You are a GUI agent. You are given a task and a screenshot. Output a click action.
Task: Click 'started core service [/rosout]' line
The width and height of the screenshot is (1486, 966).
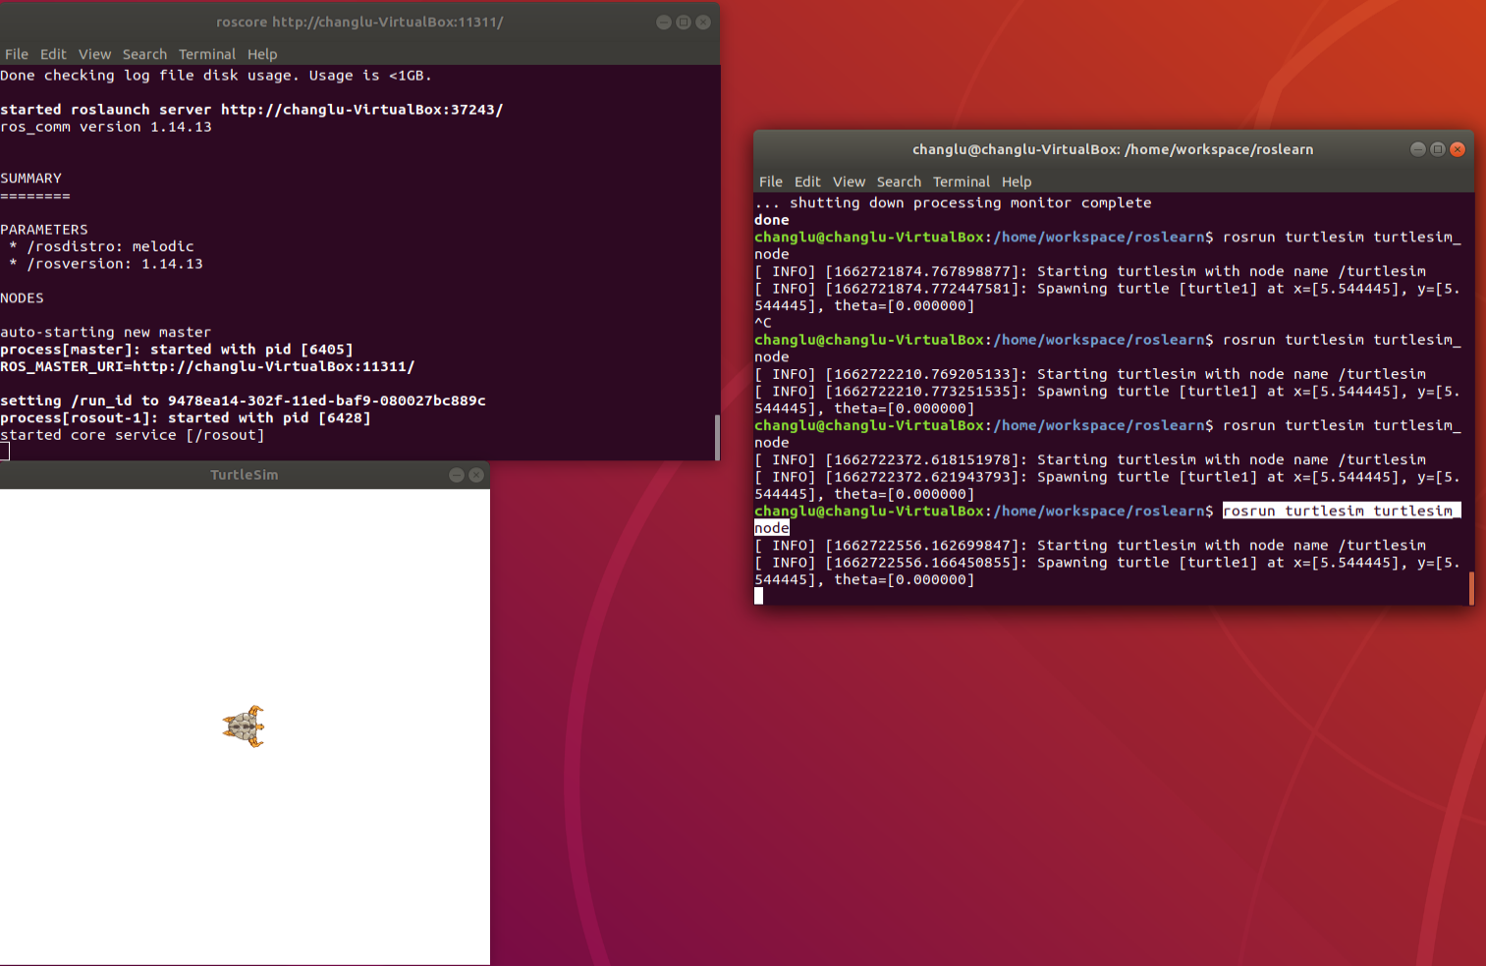click(133, 435)
